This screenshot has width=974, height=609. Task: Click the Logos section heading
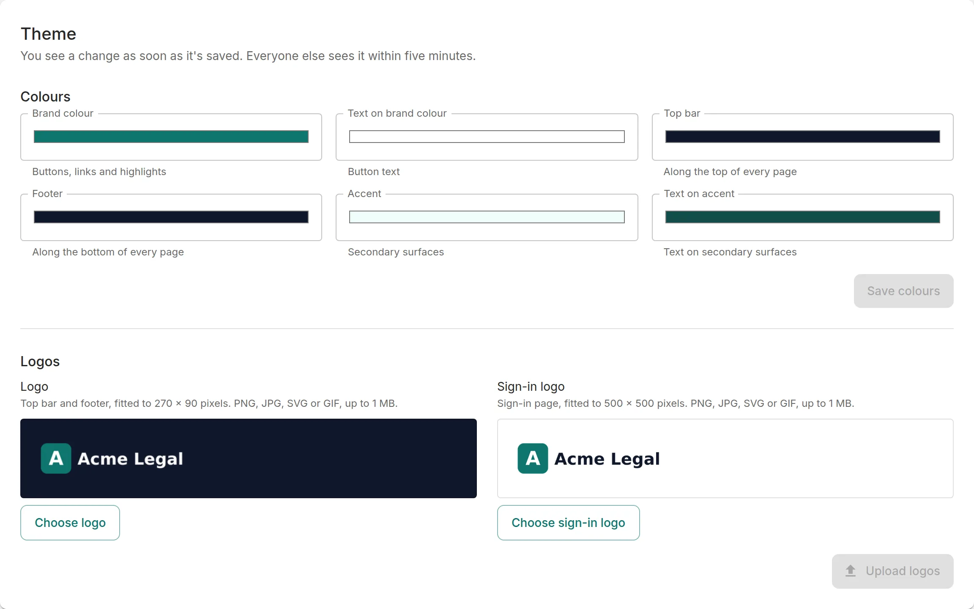[x=40, y=362]
